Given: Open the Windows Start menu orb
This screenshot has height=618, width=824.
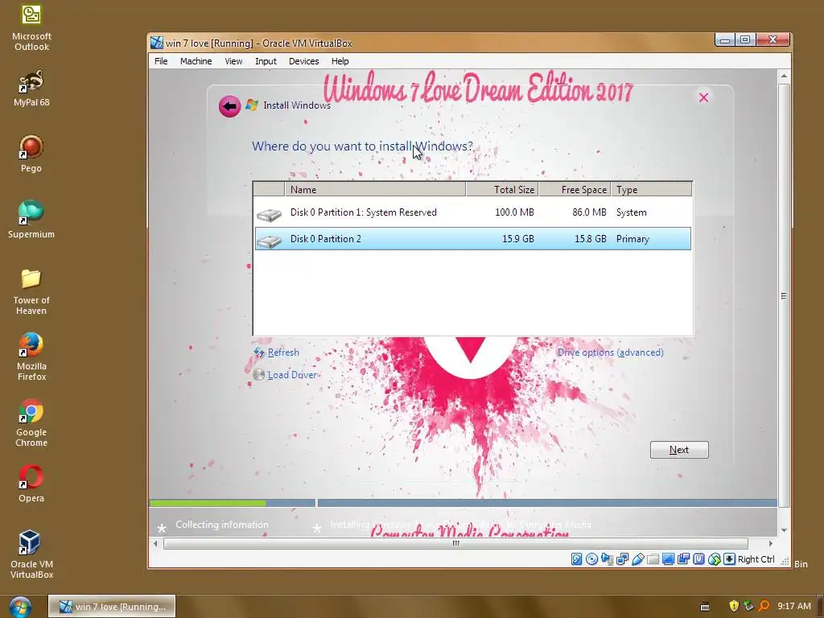Looking at the screenshot, I should pyautogui.click(x=20, y=607).
